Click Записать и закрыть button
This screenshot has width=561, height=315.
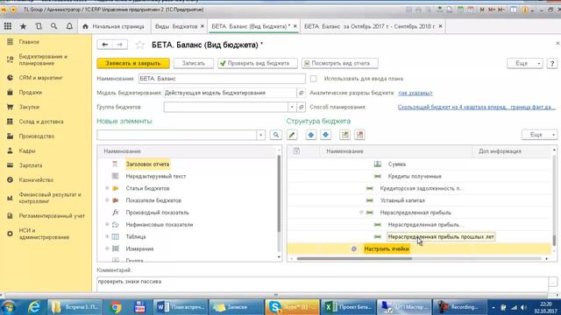tap(133, 63)
